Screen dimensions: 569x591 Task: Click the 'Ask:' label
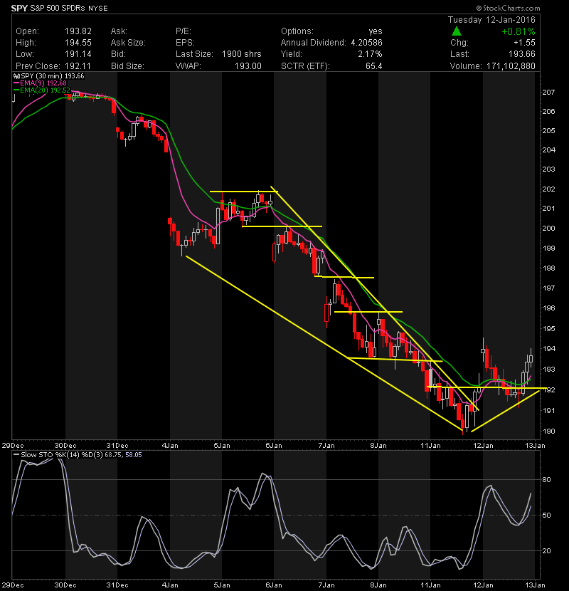(x=119, y=31)
